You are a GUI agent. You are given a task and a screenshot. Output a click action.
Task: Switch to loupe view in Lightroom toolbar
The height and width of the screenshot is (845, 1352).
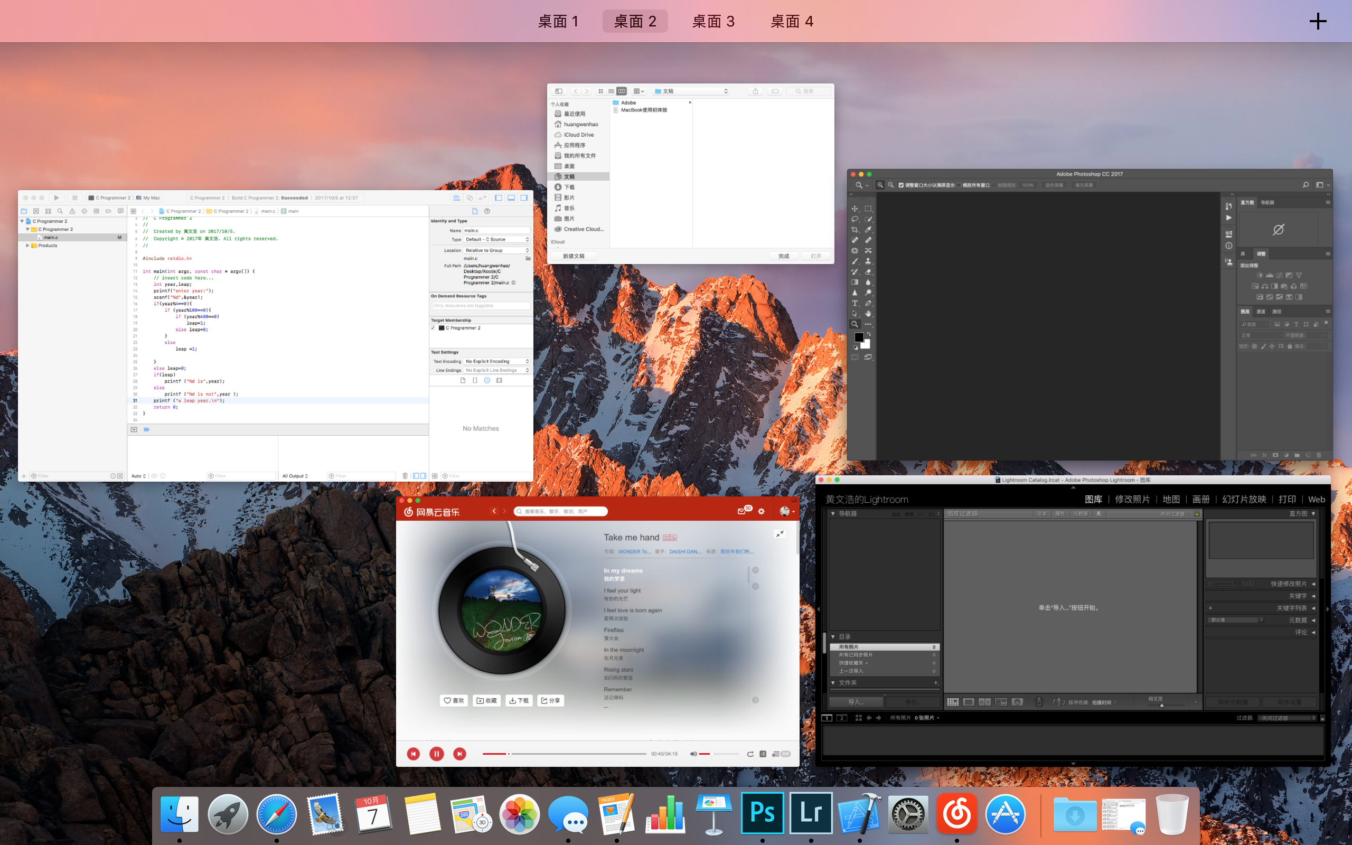coord(969,702)
